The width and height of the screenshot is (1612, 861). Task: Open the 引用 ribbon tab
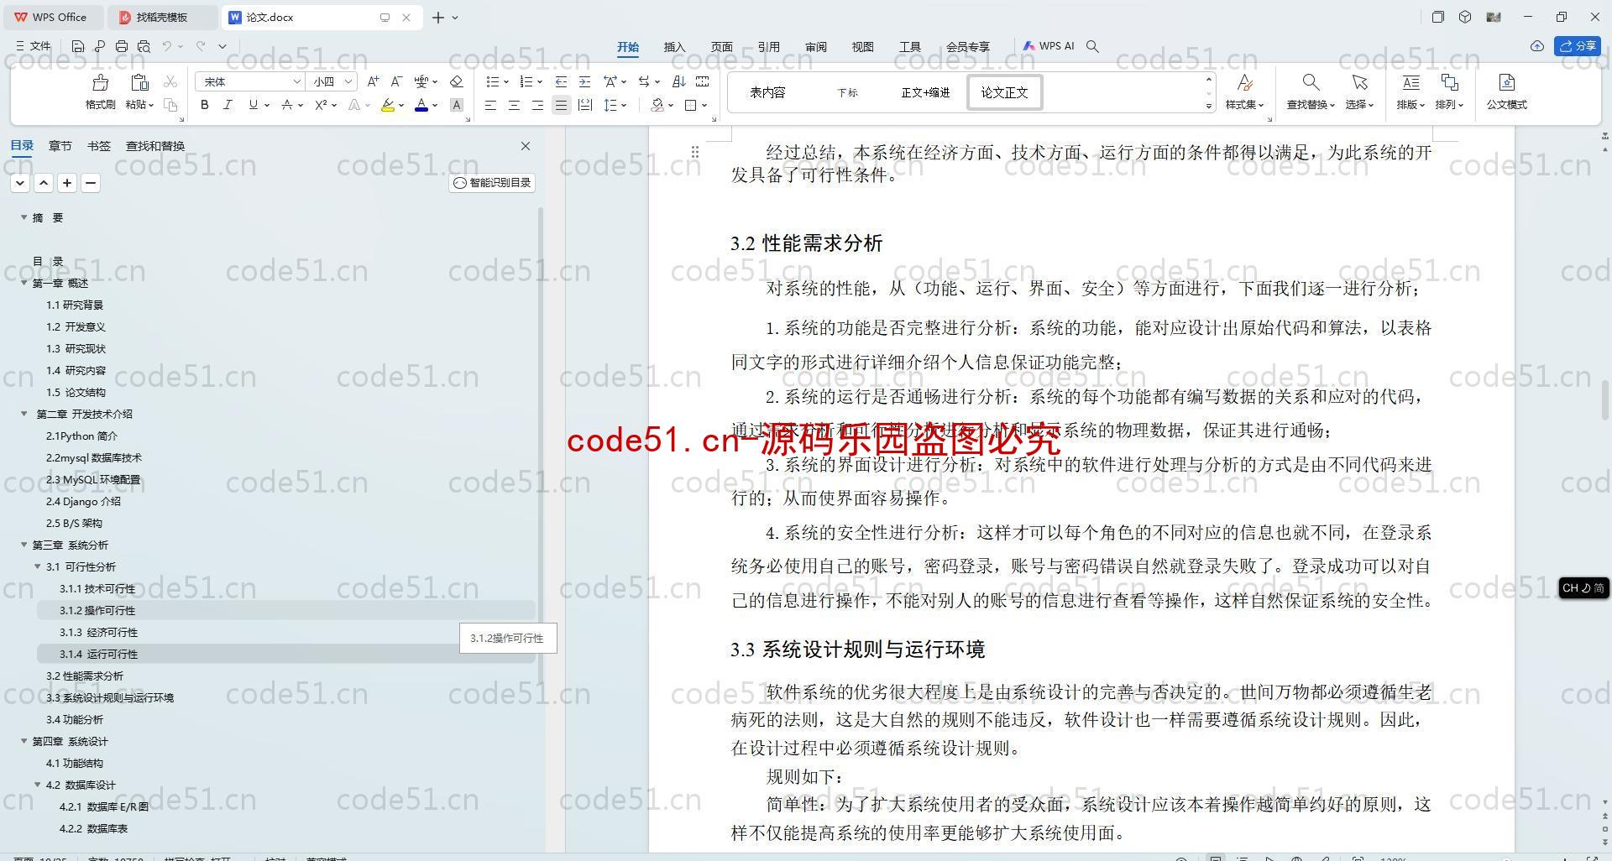point(768,47)
